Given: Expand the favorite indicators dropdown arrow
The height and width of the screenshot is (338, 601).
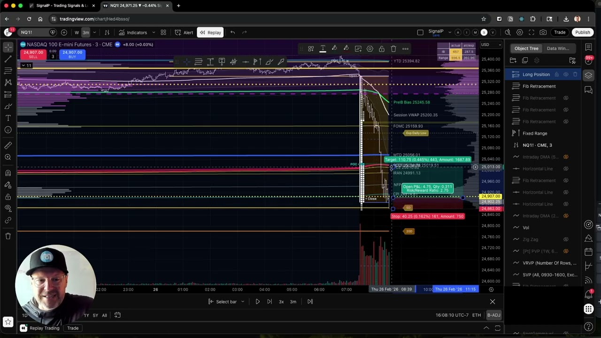Looking at the screenshot, I should pyautogui.click(x=153, y=32).
